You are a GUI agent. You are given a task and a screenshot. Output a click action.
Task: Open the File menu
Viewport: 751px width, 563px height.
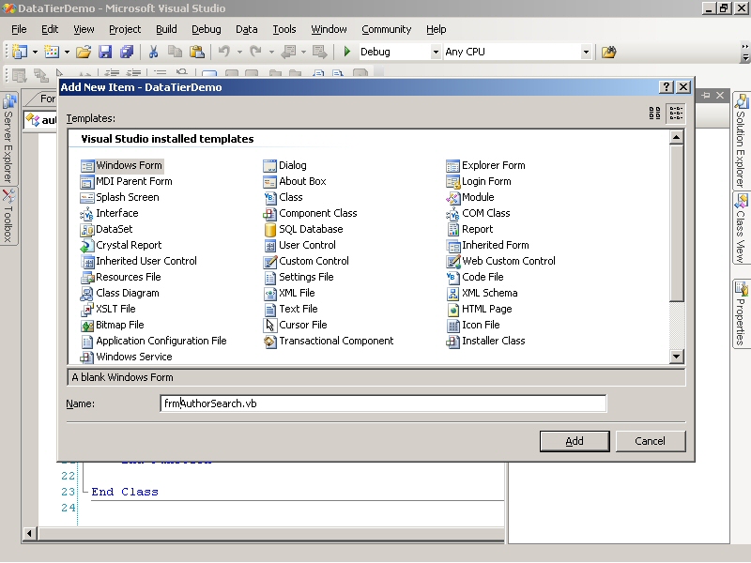tap(19, 29)
